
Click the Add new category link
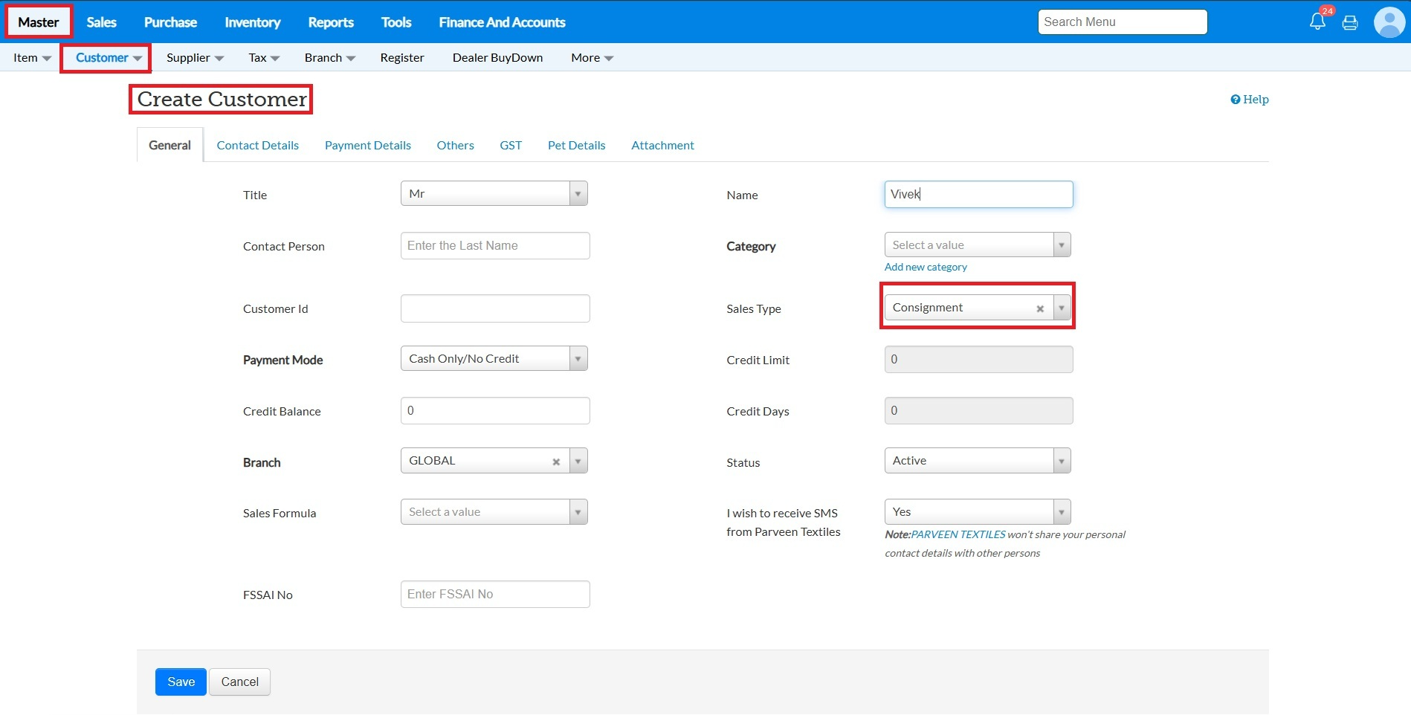tap(926, 267)
